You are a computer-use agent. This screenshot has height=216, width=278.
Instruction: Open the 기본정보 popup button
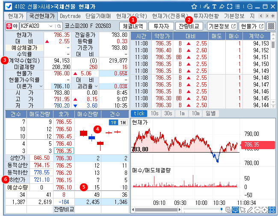pyautogui.click(x=222, y=26)
